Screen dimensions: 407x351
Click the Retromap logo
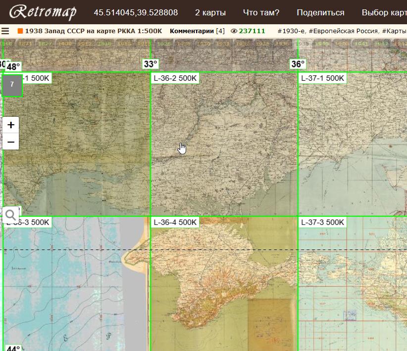coord(43,12)
